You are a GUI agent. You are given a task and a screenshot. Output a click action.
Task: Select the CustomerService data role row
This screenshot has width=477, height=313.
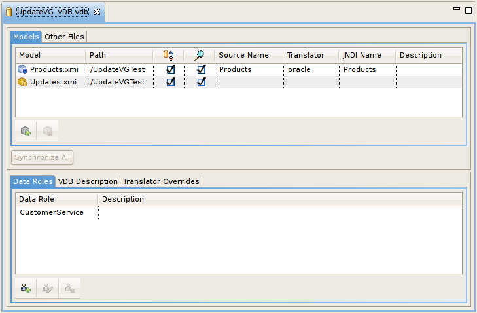tap(52, 212)
